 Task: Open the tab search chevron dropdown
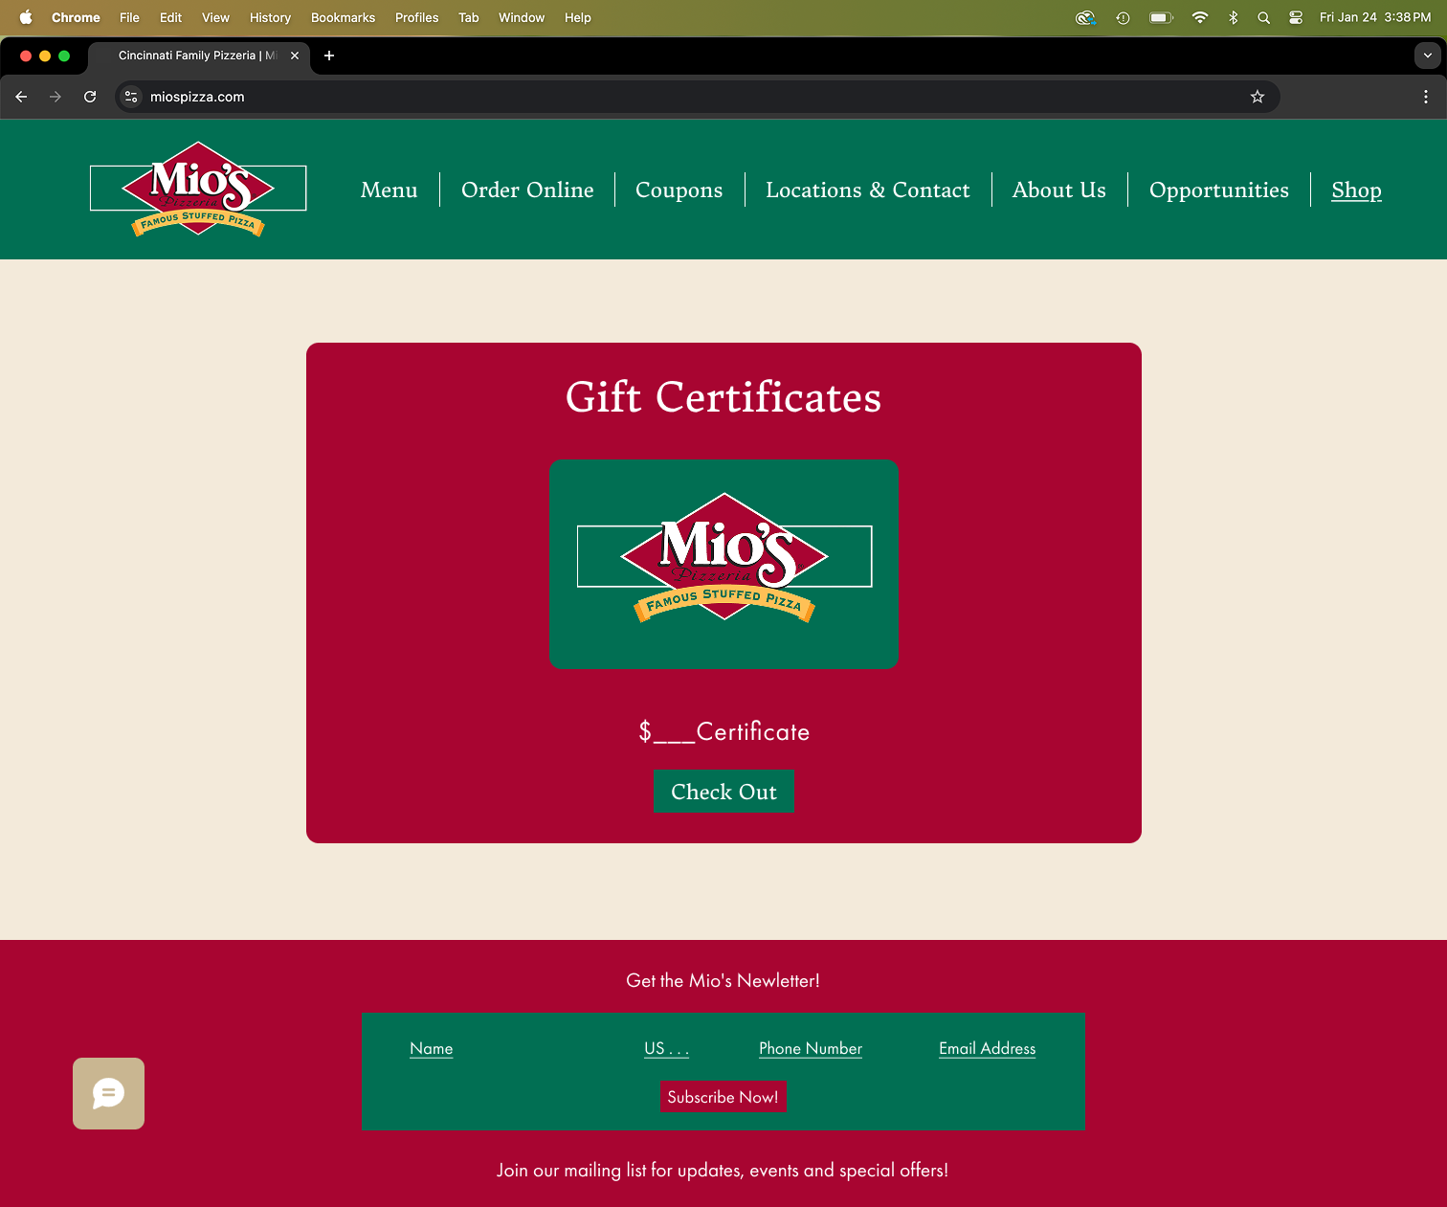tap(1427, 56)
